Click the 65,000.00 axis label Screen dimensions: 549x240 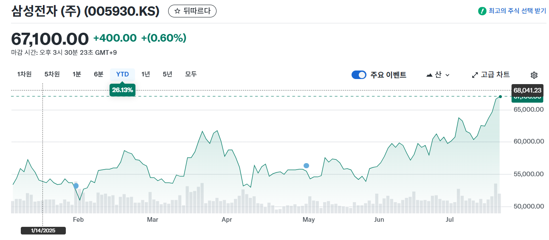click(x=529, y=110)
